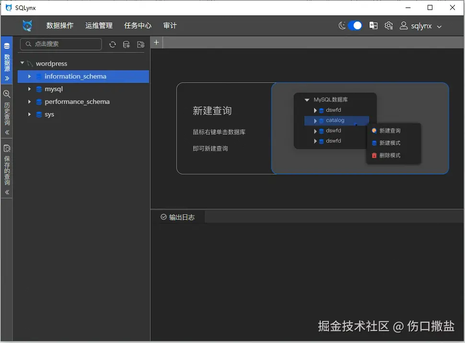Select performance_schema in the tree
Screen dimensions: 465x343
(77, 102)
